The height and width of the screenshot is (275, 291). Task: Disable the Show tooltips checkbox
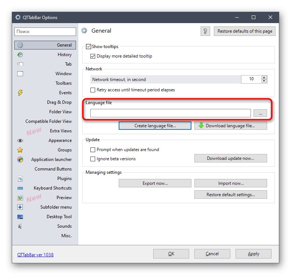tap(89, 46)
